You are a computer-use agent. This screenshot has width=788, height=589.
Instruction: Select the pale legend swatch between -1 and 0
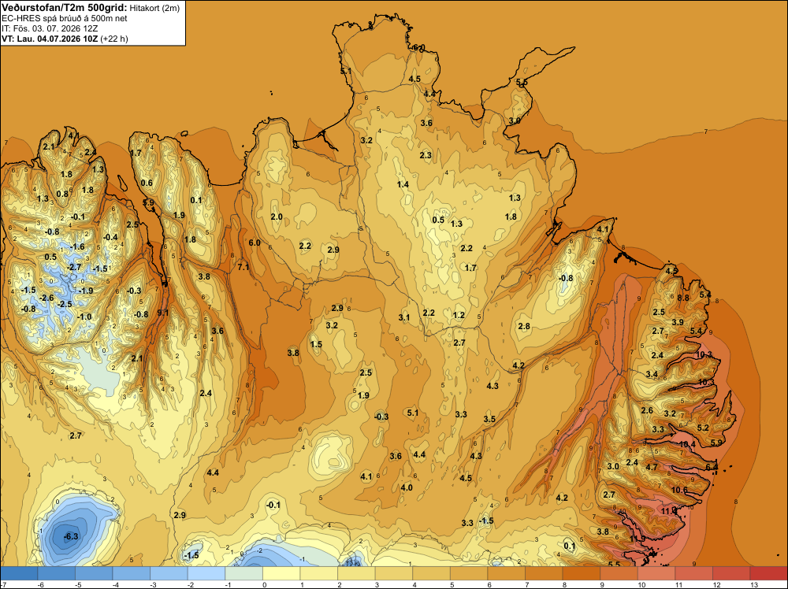click(243, 573)
